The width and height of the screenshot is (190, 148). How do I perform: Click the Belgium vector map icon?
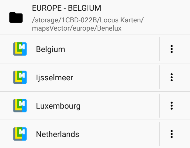click(x=20, y=49)
